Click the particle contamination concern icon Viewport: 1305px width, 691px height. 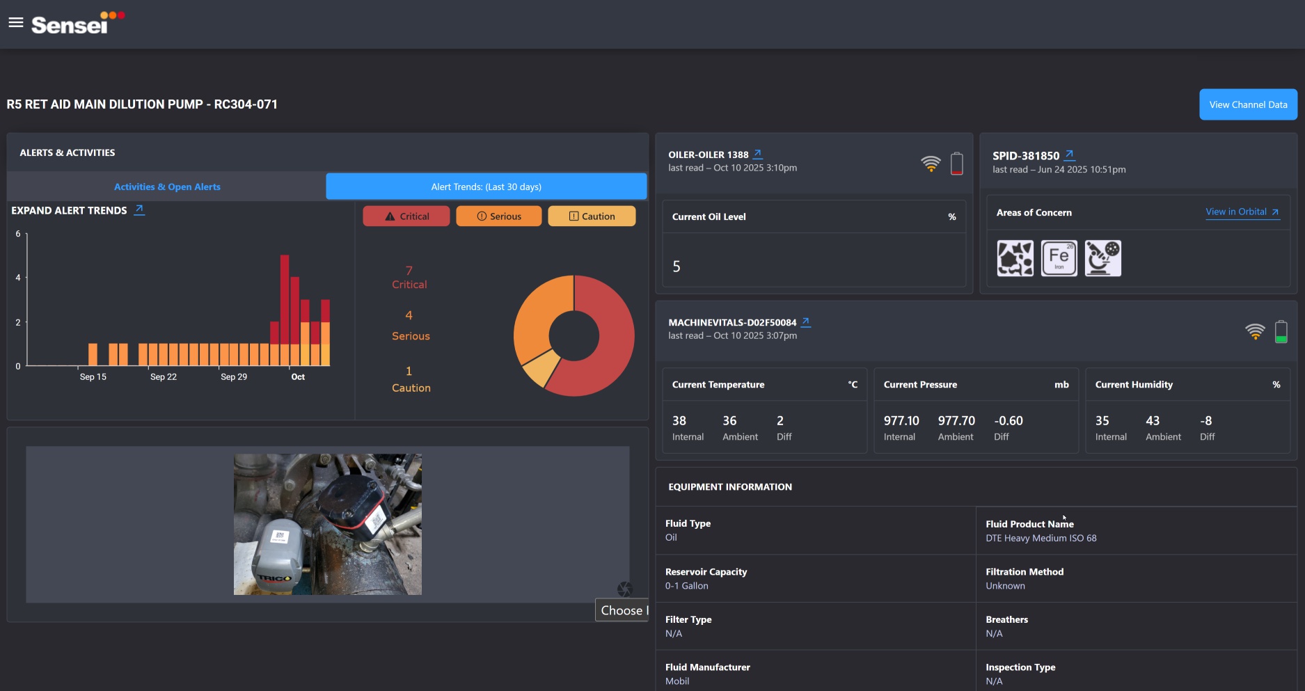1015,258
